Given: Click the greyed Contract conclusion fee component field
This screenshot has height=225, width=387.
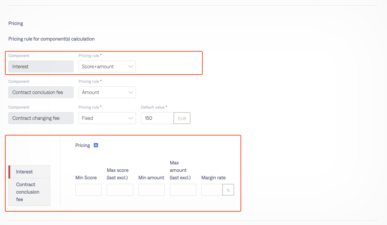Looking at the screenshot, I should tap(41, 92).
